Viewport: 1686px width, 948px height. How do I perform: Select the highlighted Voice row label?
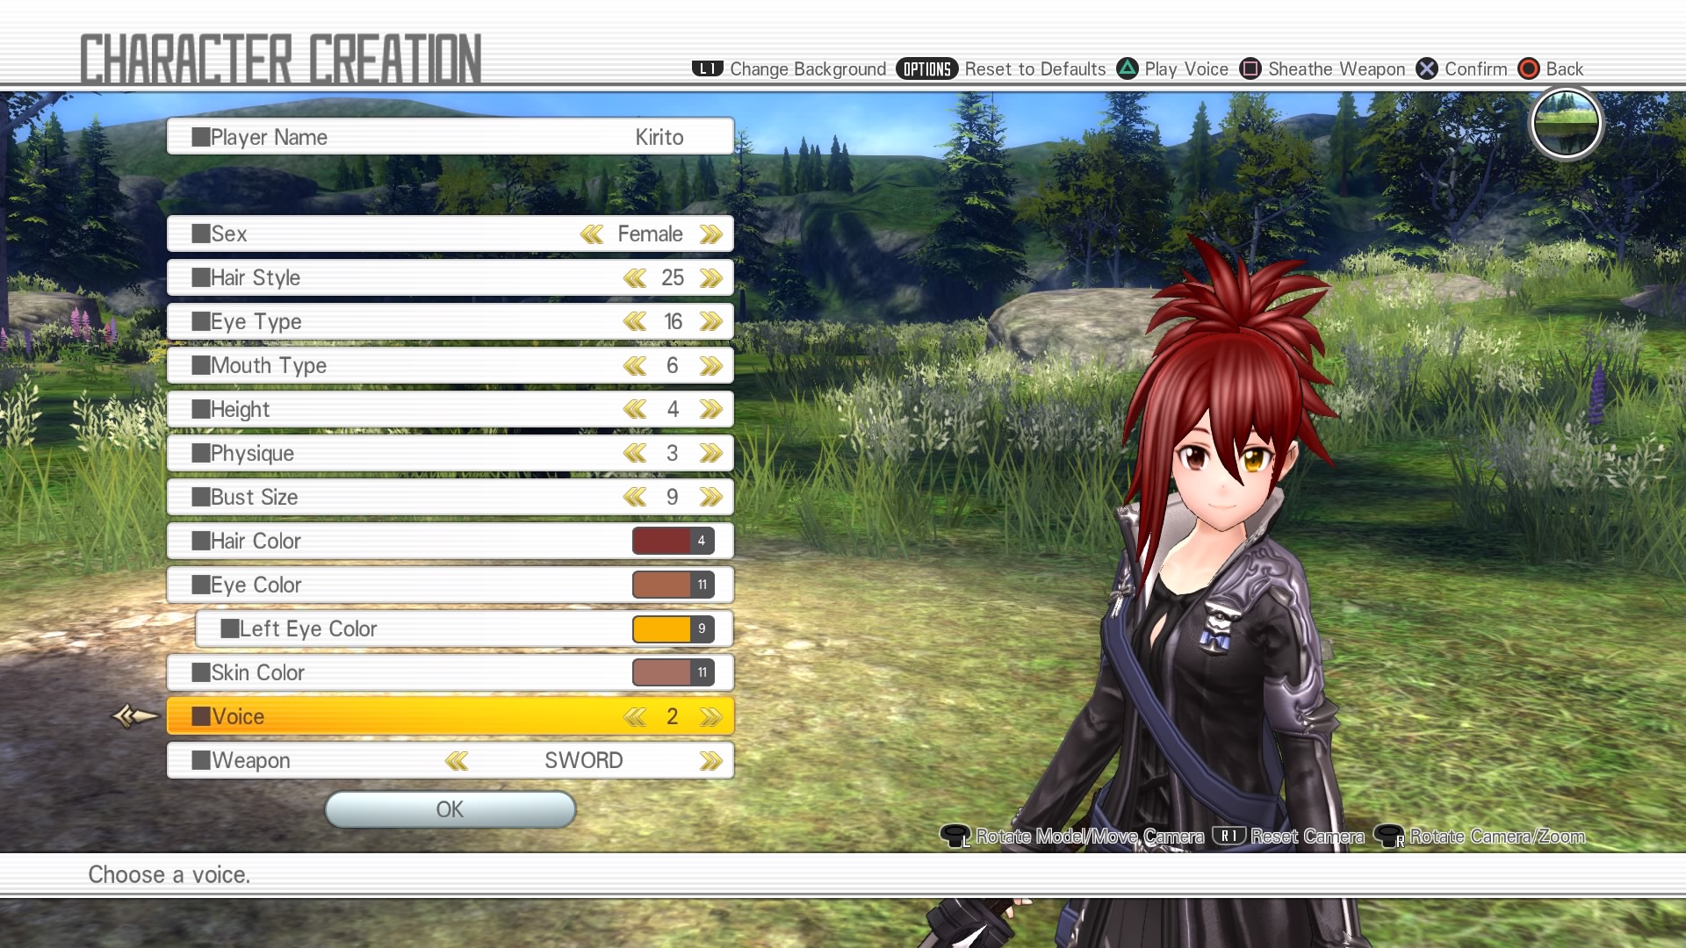(x=238, y=717)
